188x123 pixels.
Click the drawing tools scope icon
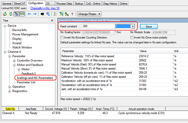(x=61, y=14)
